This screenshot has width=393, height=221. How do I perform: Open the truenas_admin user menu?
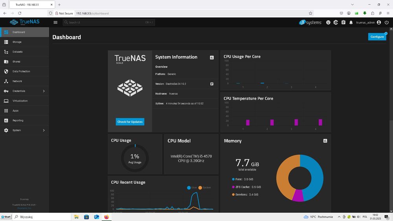(x=369, y=22)
